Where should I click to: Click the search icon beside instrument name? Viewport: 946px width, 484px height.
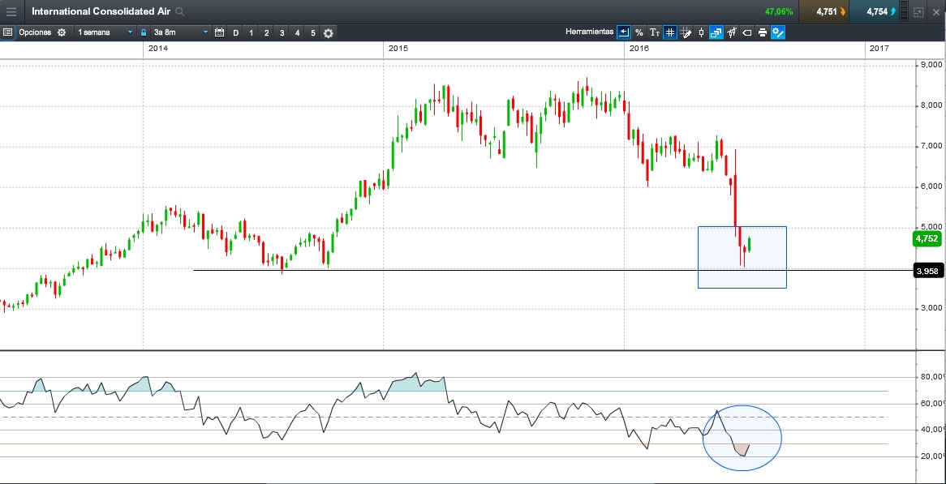[180, 12]
